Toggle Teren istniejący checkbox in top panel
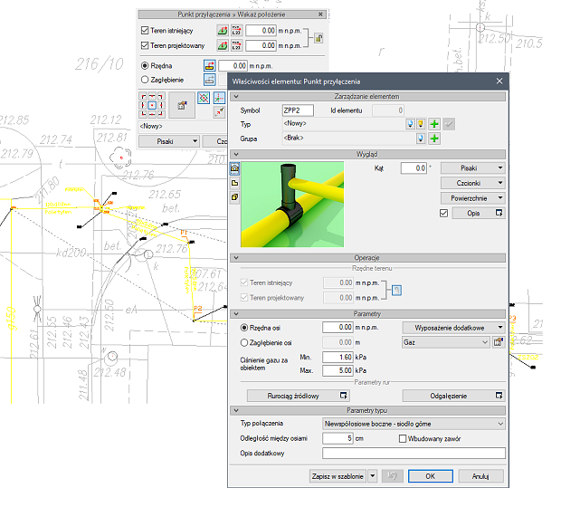 point(145,31)
